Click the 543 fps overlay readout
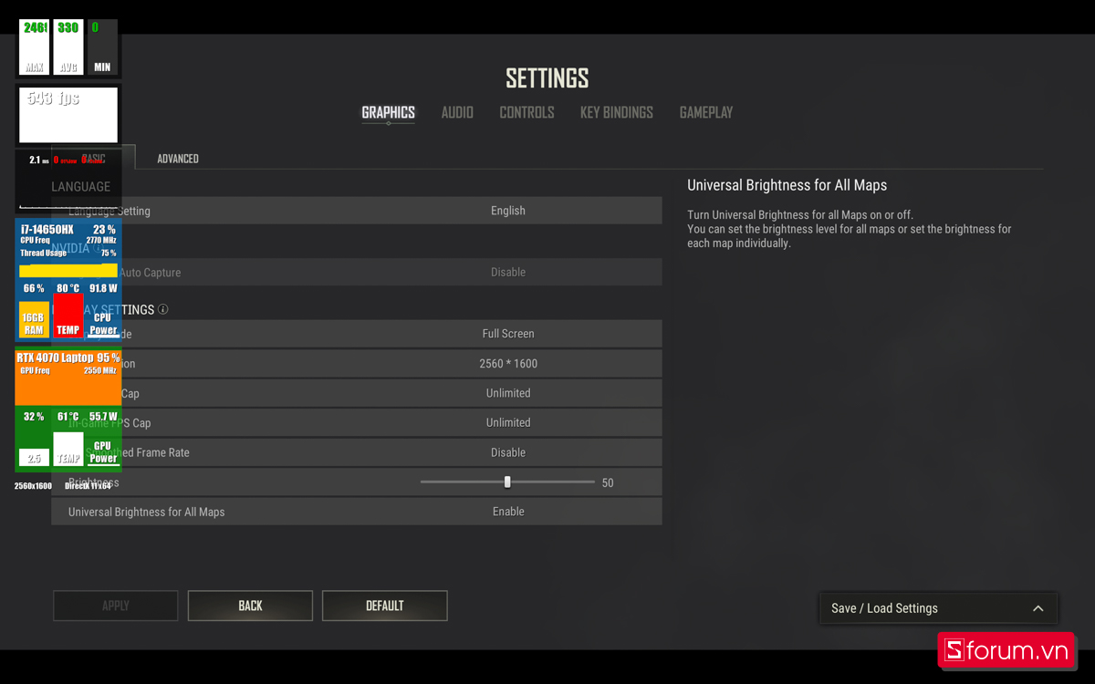 [x=53, y=98]
